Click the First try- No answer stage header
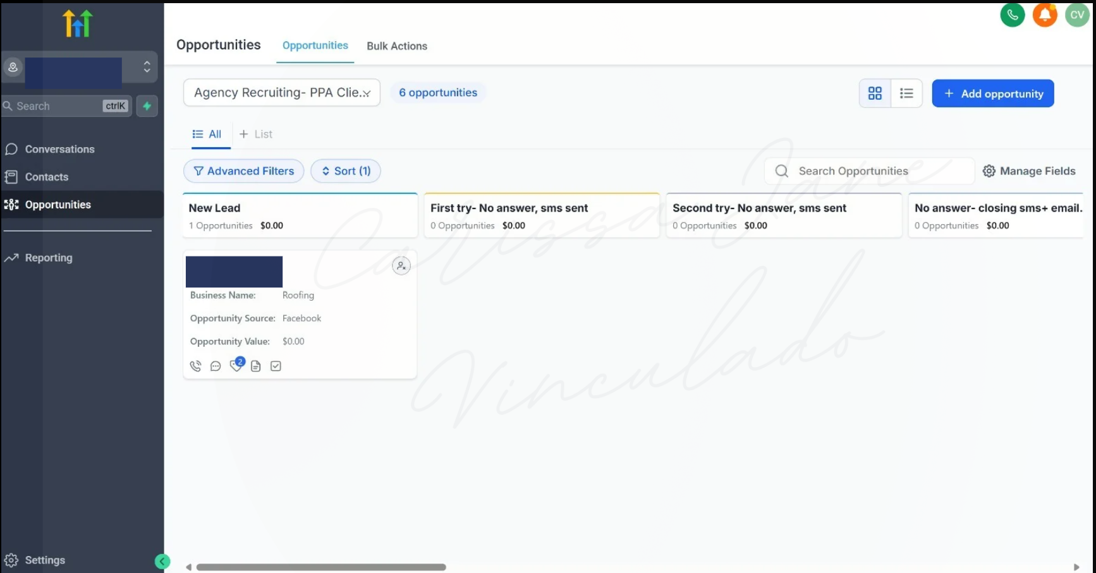 [542, 215]
